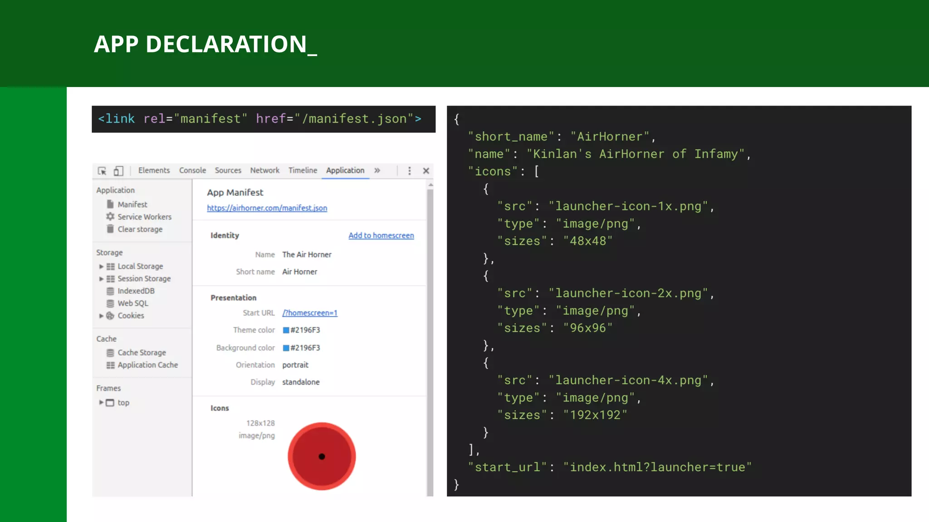Click the "192x192" sizes value in JSON
929x522 pixels.
coord(595,416)
